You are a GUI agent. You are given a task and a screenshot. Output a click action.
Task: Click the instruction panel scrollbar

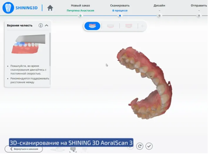pos(50,50)
